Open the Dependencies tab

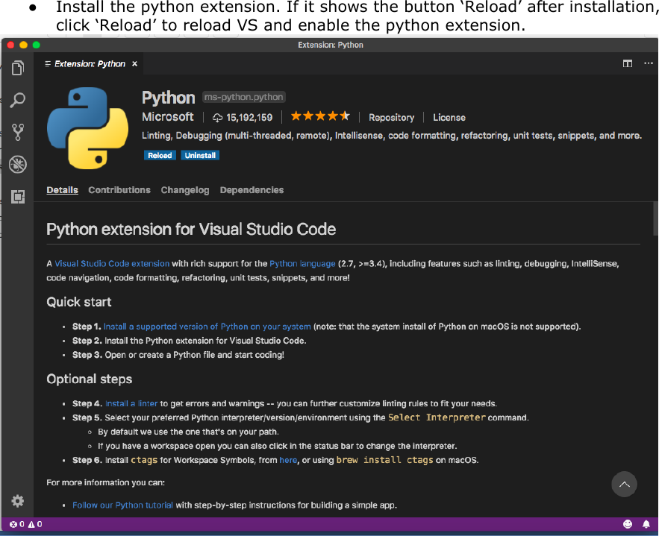(x=252, y=190)
